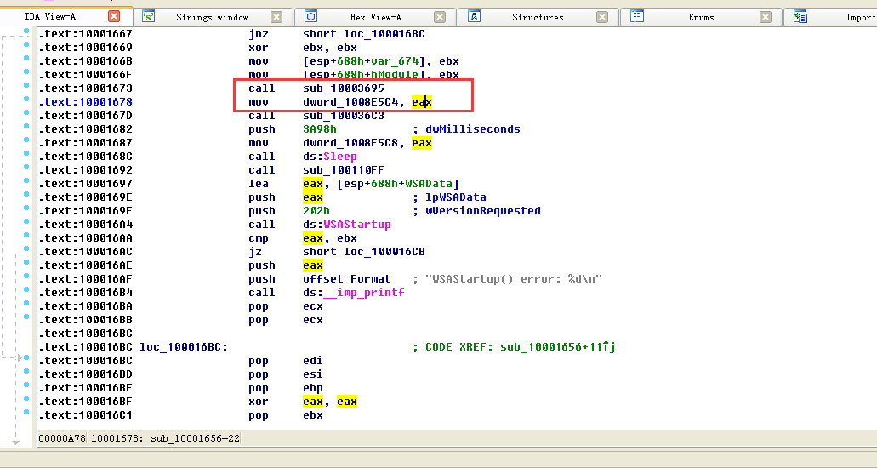
Task: Click breakpoint dot at address 100016BF
Action: [x=26, y=398]
